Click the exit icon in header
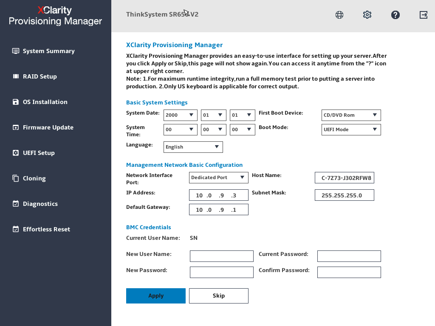The width and height of the screenshot is (435, 326). 424,15
